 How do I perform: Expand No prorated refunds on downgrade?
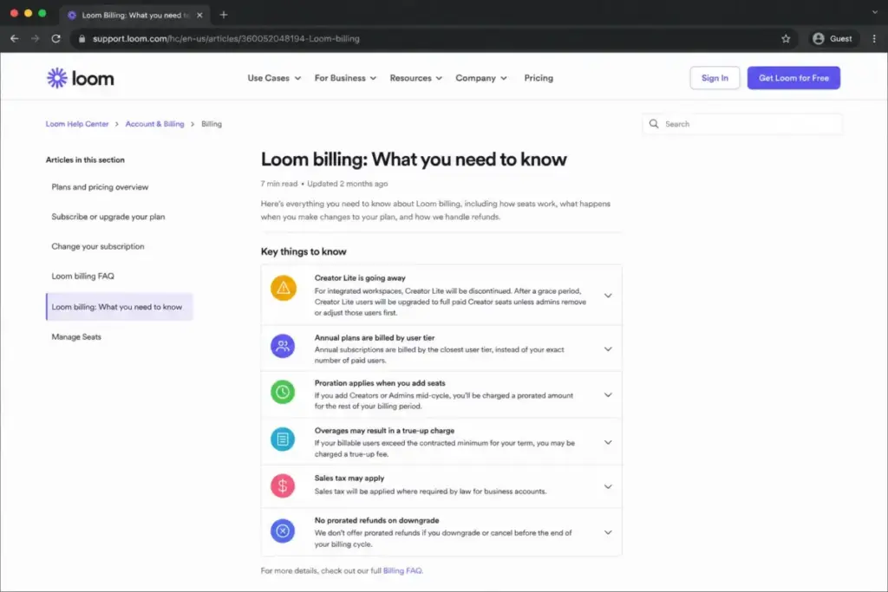(608, 532)
